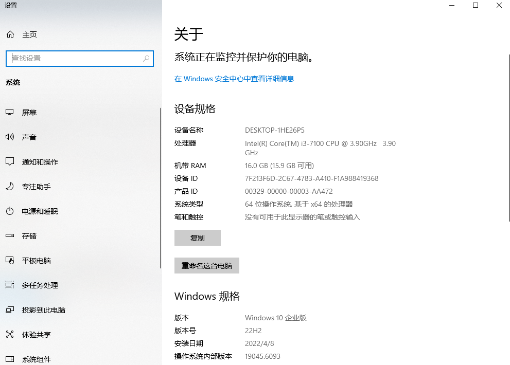Click the 存储 drive icon

(10, 235)
